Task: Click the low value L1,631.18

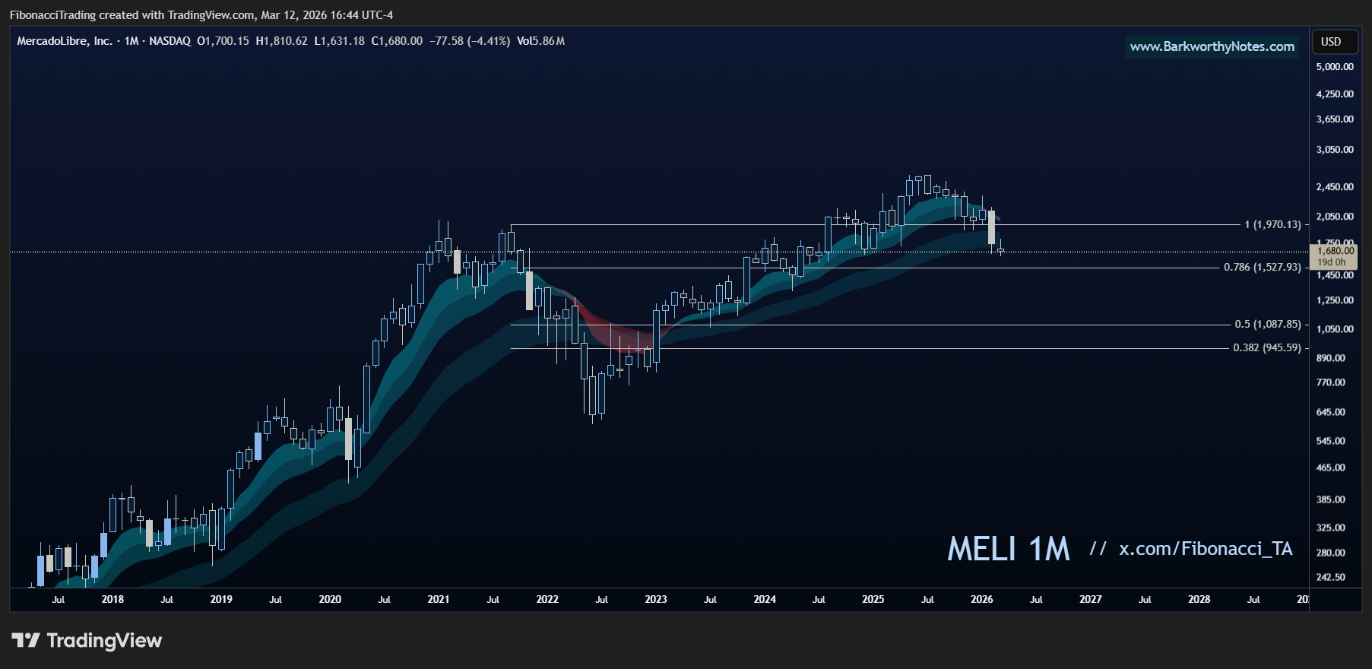Action: [x=339, y=41]
